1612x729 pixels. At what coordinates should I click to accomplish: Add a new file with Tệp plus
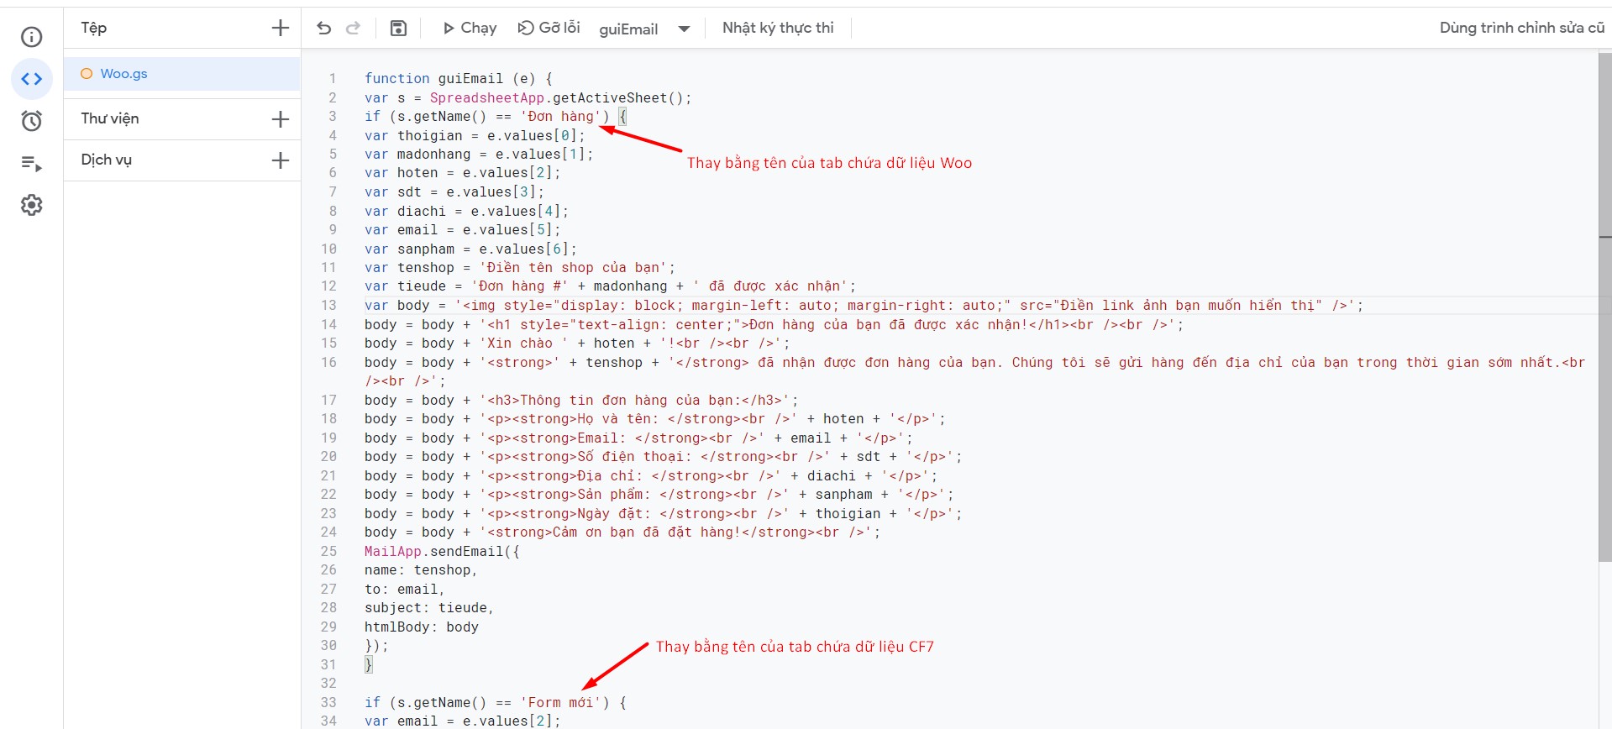point(281,29)
